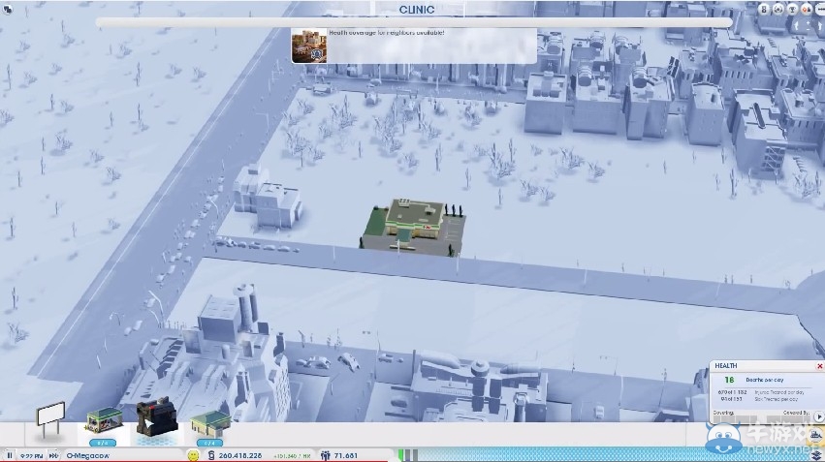Click the green 16 deaths-per-day value
The image size is (825, 462).
729,380
